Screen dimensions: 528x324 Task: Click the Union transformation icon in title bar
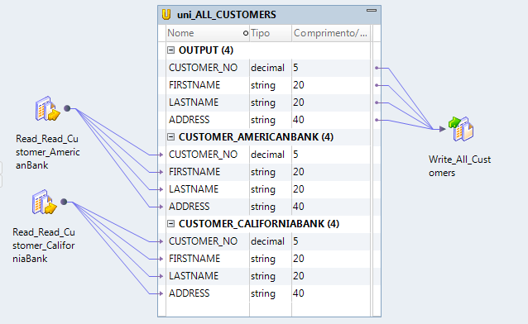(166, 15)
